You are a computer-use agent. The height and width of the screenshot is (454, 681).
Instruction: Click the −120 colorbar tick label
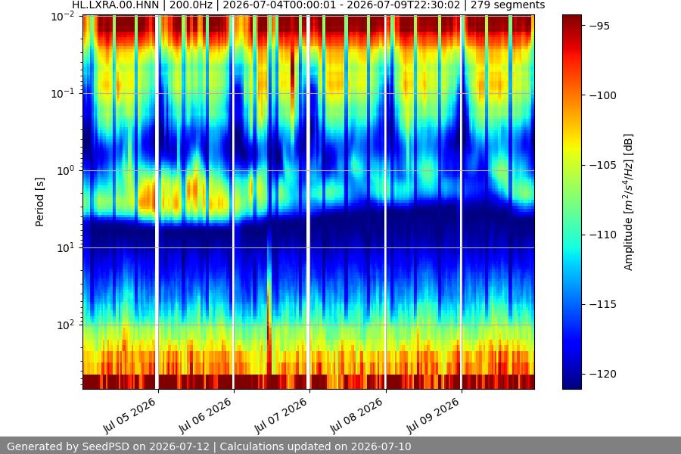point(603,374)
